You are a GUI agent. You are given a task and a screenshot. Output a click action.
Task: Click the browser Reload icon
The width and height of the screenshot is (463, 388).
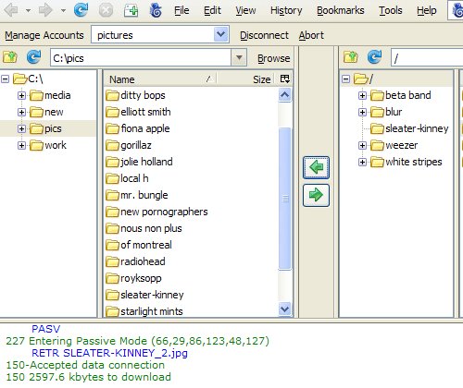coord(81,10)
